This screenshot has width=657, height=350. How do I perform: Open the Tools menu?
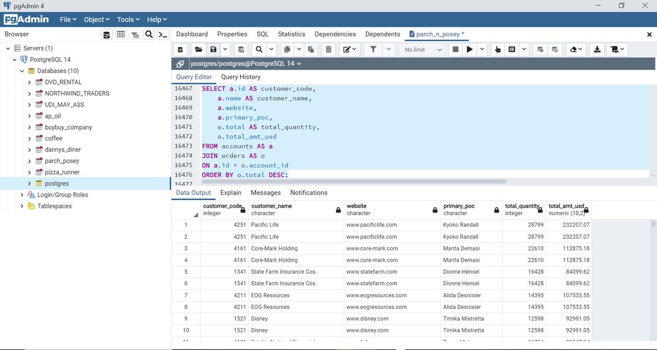(x=128, y=19)
